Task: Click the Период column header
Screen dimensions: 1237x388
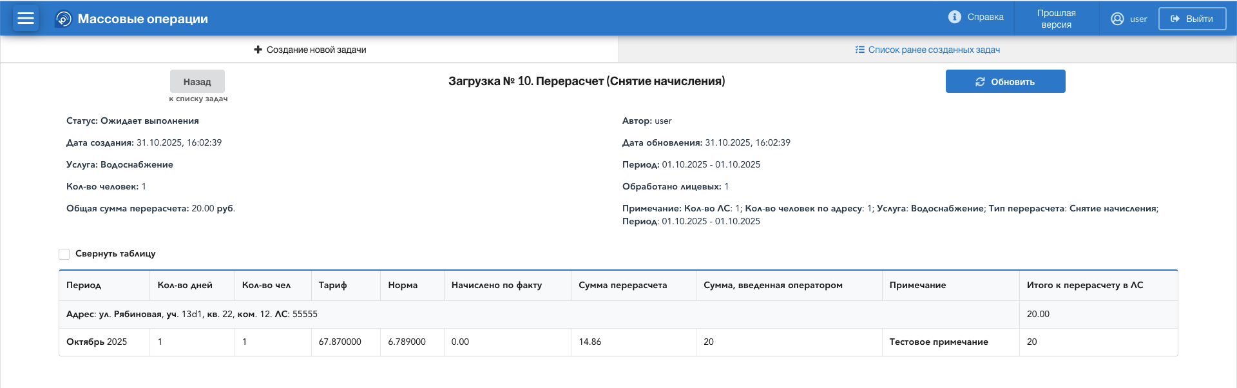Action: (x=84, y=285)
